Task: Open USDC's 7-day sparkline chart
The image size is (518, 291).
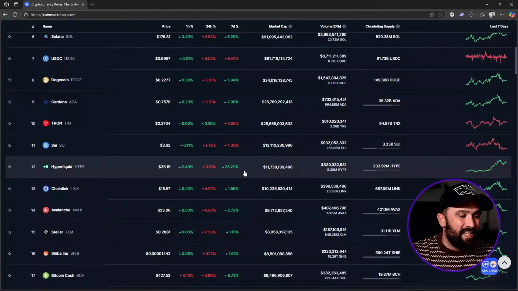Action: 486,57
